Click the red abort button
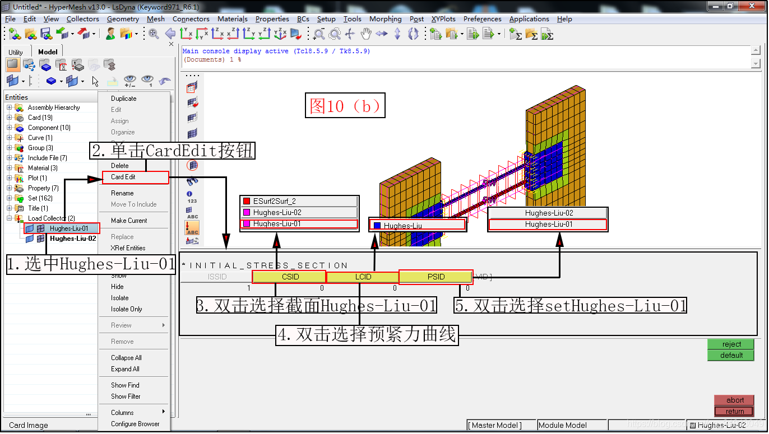 point(735,400)
